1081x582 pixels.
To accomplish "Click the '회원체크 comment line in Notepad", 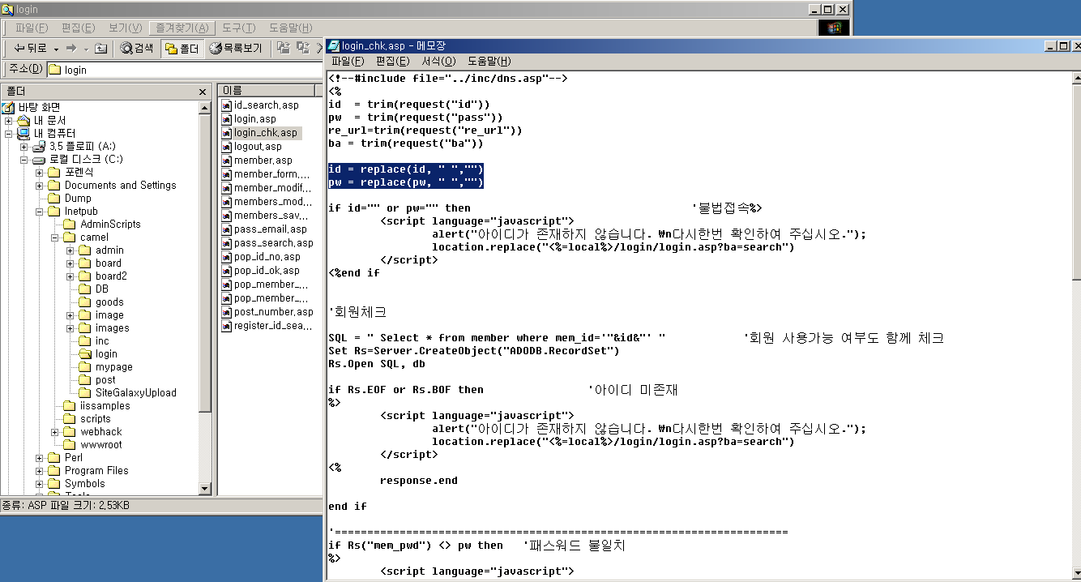I will click(x=357, y=312).
